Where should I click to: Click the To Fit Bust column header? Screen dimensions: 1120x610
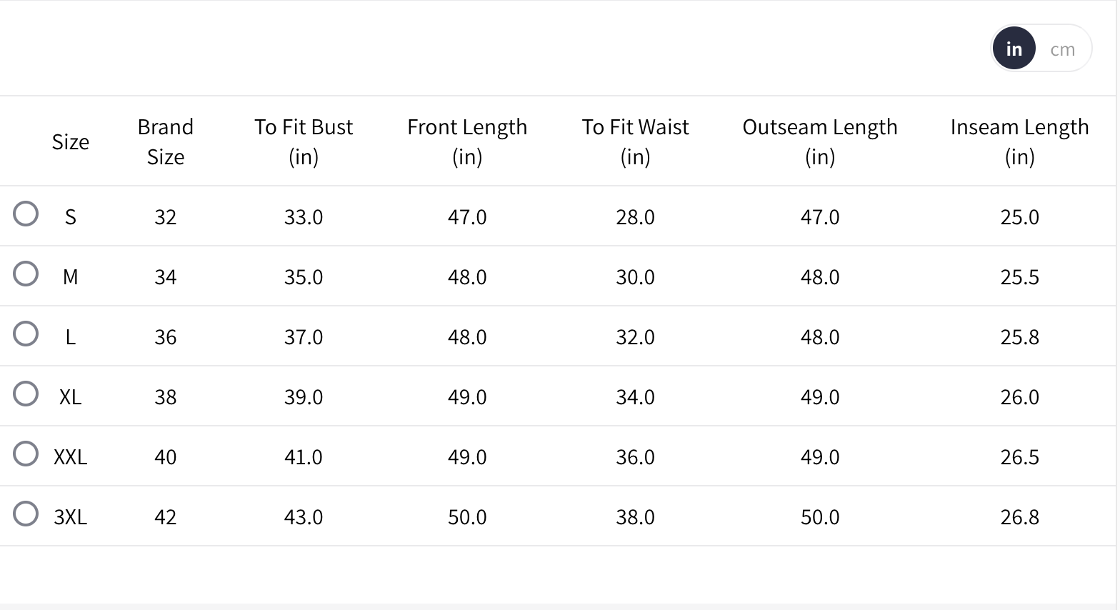pyautogui.click(x=304, y=141)
